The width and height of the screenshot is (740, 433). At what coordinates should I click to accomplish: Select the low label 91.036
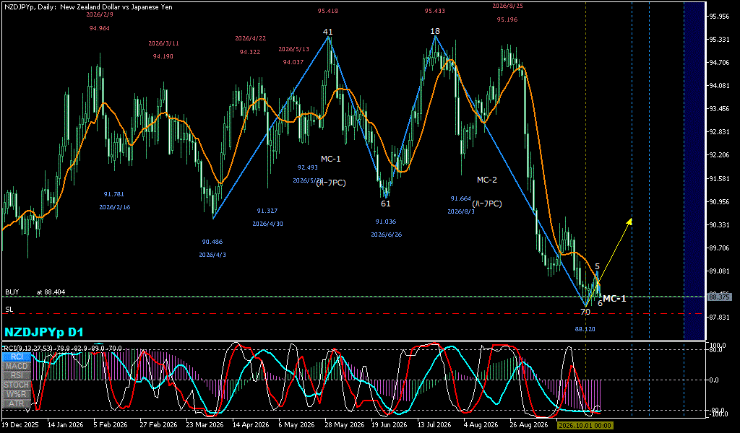pos(386,222)
